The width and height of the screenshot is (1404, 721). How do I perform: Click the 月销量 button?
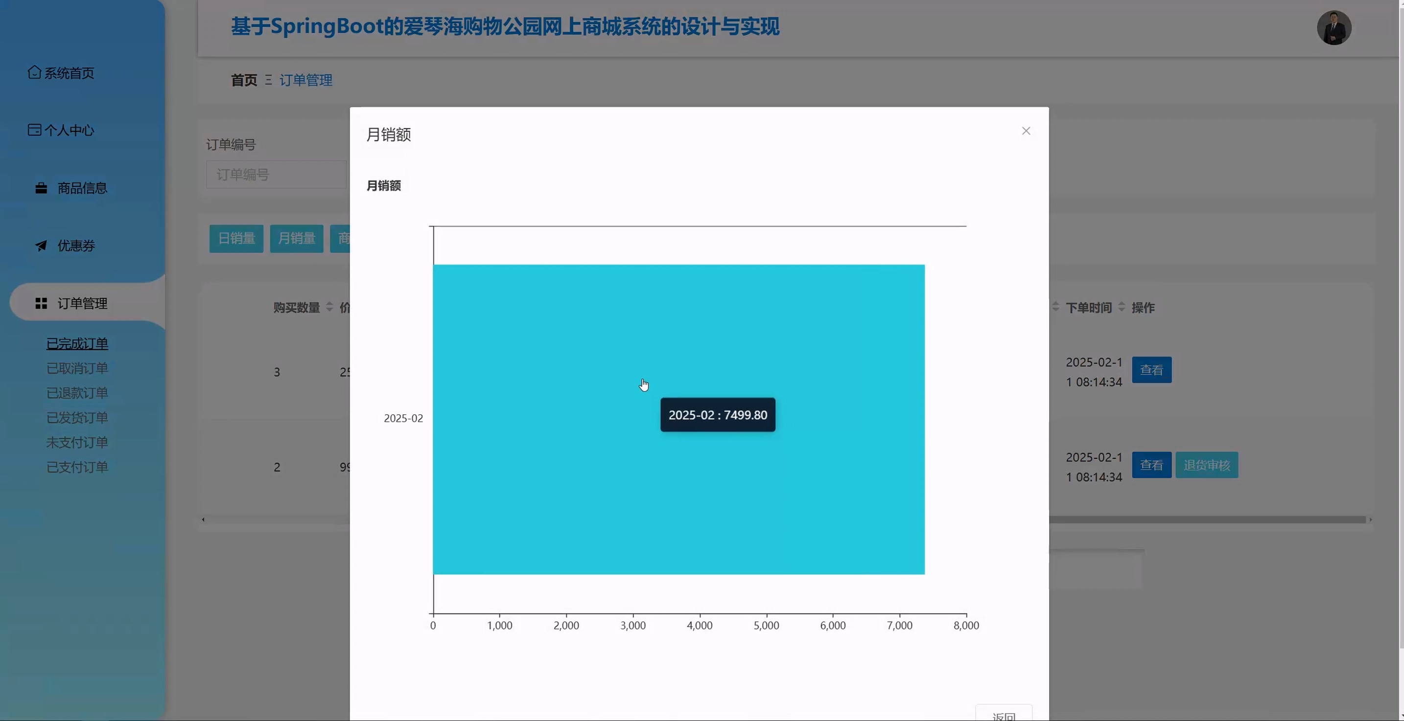pos(297,239)
